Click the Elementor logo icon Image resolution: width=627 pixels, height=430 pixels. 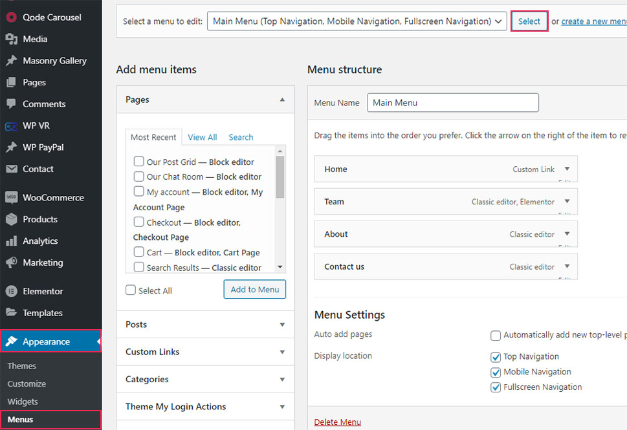[x=12, y=292]
